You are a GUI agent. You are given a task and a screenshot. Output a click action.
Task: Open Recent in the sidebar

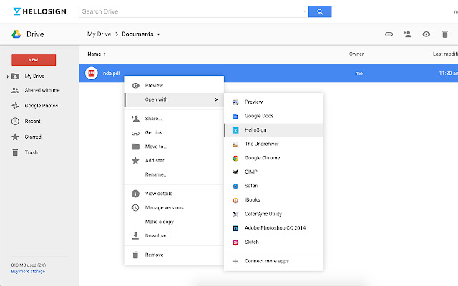pos(32,121)
